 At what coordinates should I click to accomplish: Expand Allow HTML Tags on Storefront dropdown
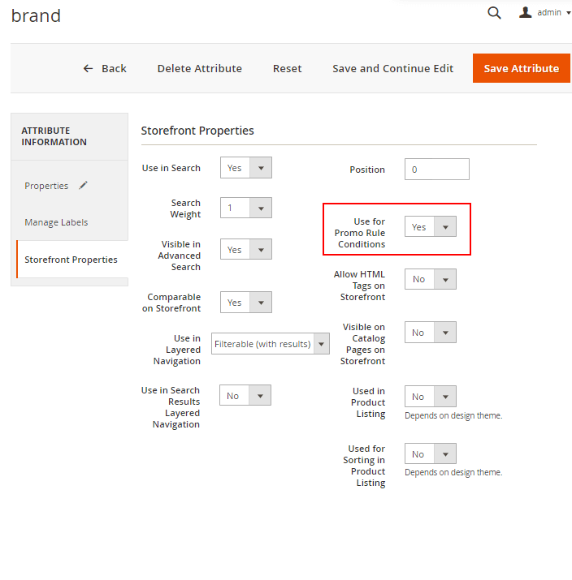[430, 279]
